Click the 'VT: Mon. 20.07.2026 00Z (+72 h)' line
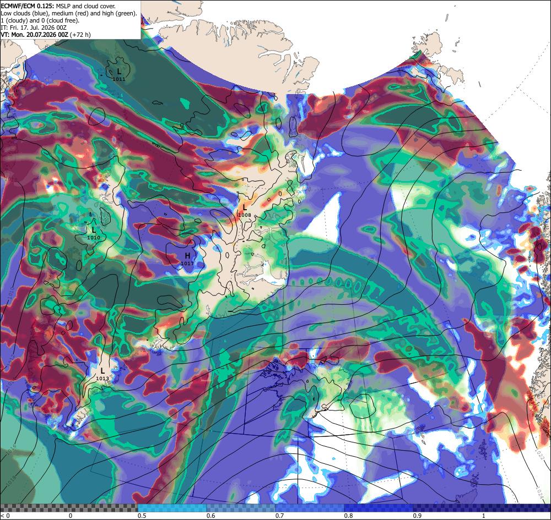 tap(46, 35)
